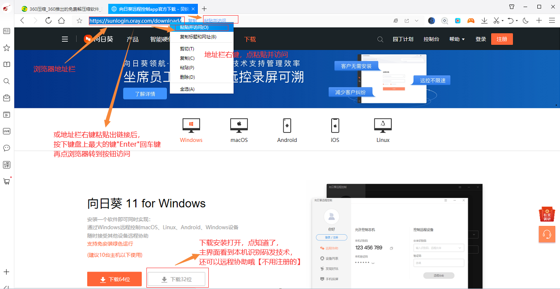Open the 控制台 link

[431, 39]
